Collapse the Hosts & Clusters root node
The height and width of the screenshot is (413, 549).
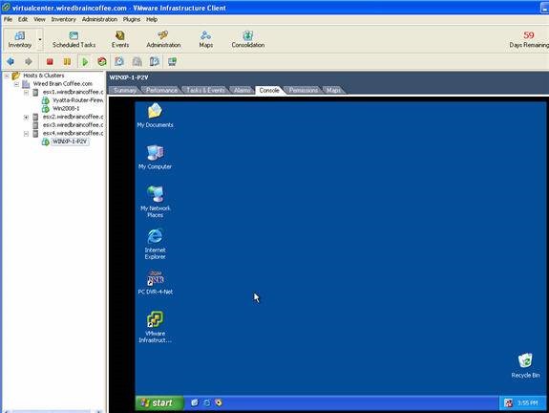[x=7, y=76]
